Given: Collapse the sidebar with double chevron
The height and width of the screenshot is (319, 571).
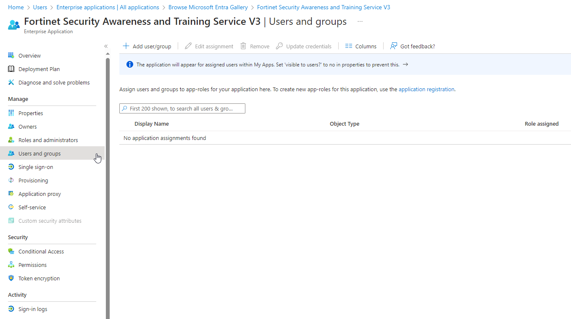Looking at the screenshot, I should [106, 46].
